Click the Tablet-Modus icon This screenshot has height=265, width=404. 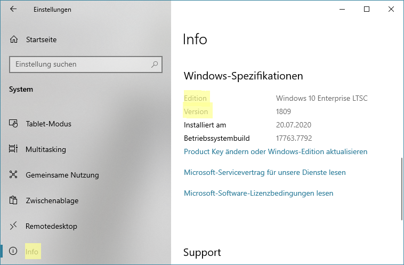click(x=13, y=124)
